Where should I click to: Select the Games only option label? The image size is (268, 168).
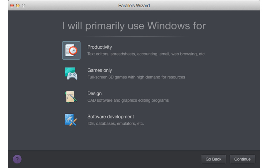pos(100,70)
